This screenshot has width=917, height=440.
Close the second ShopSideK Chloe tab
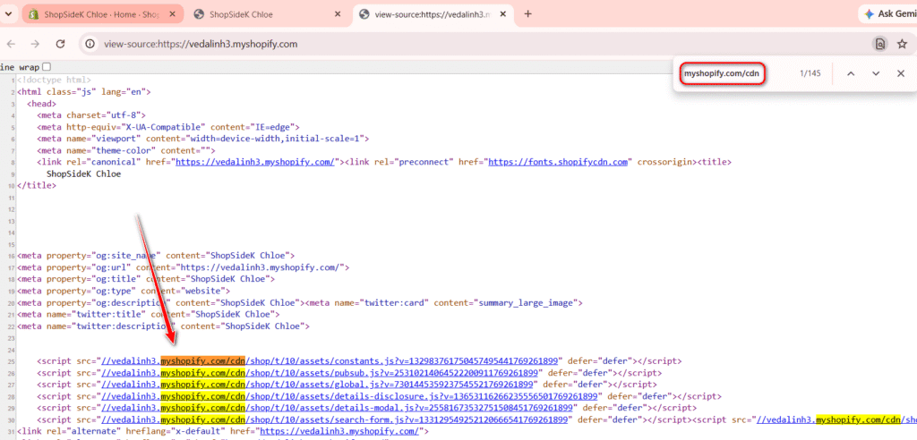click(x=337, y=14)
